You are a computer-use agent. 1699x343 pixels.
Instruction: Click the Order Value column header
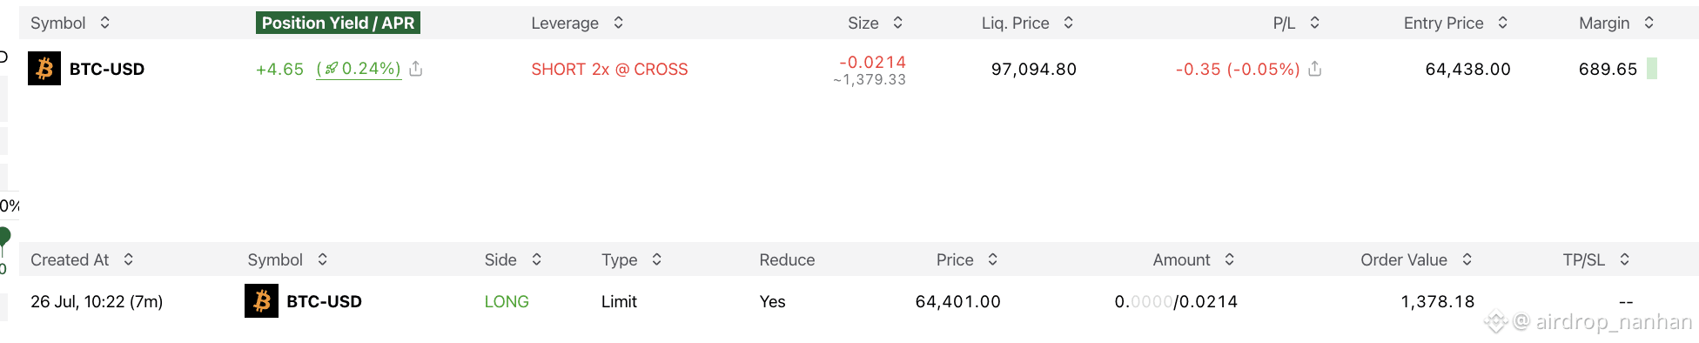click(x=1404, y=259)
